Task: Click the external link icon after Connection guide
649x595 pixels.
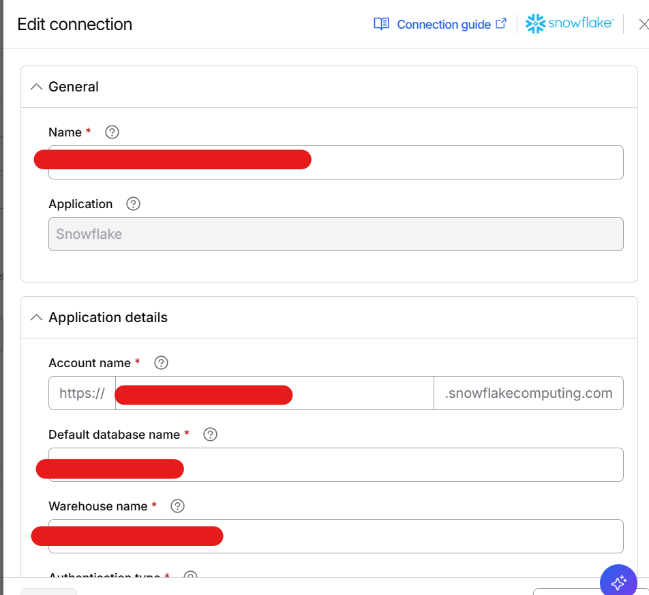Action: (x=501, y=24)
